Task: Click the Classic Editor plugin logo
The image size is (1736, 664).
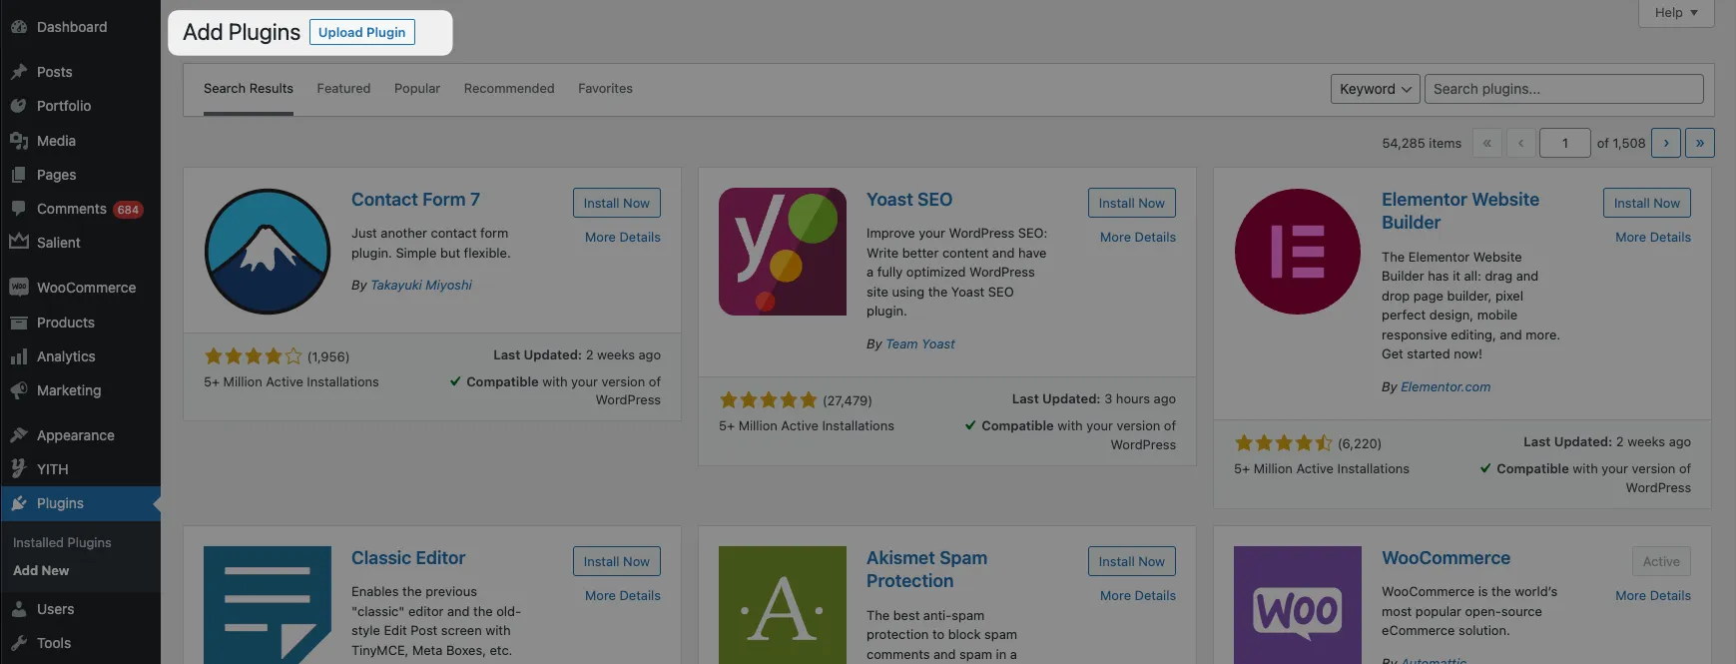Action: point(268,605)
